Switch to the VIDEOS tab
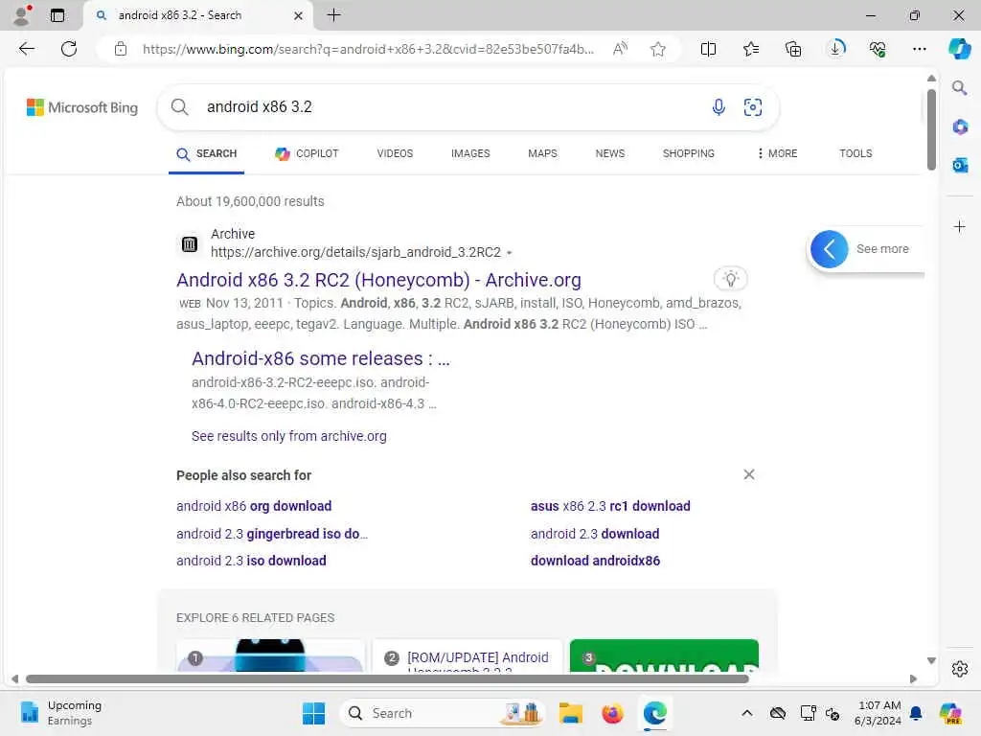 (395, 153)
